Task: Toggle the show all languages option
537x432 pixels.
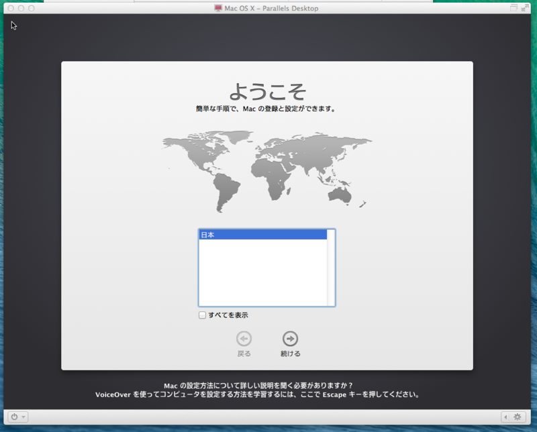Action: pyautogui.click(x=201, y=315)
